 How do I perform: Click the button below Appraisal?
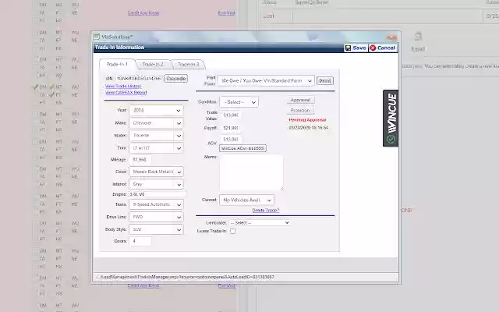point(300,110)
